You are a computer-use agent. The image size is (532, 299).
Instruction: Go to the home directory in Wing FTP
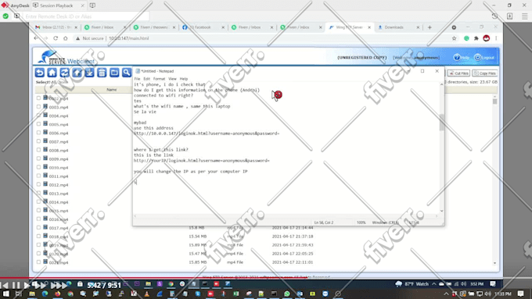pyautogui.click(x=52, y=73)
